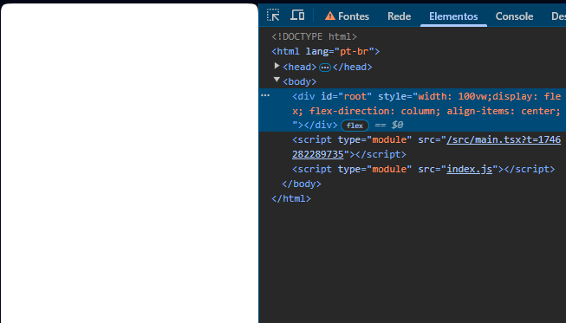This screenshot has width=566, height=323.
Task: Select the Elementos tab
Action: tap(453, 16)
